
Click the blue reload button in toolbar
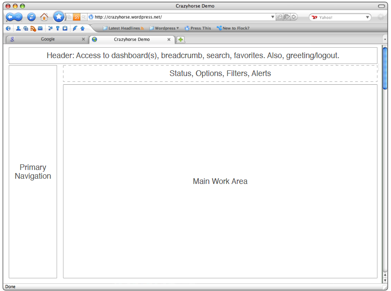[31, 17]
